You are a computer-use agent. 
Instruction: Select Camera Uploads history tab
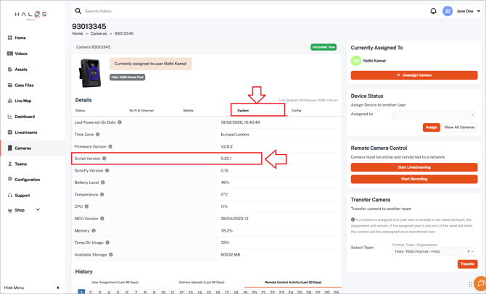pyautogui.click(x=201, y=282)
